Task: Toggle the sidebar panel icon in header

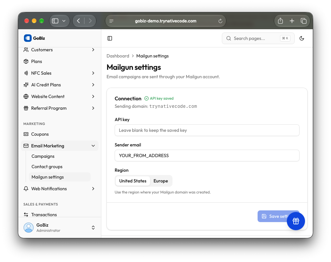Action: coord(110,38)
